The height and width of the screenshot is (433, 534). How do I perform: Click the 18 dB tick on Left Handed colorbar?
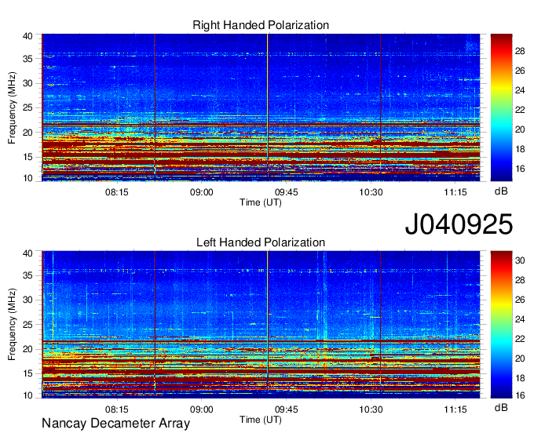[520, 378]
